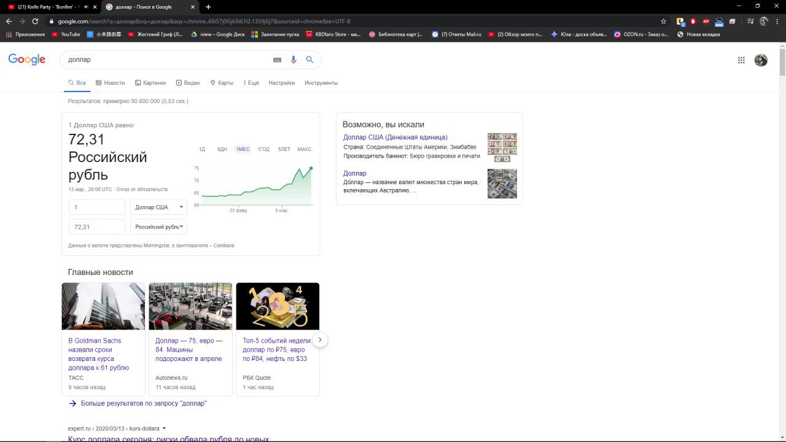The height and width of the screenshot is (442, 786).
Task: Open the Ответы Mail.ru bookmark
Action: click(456, 34)
